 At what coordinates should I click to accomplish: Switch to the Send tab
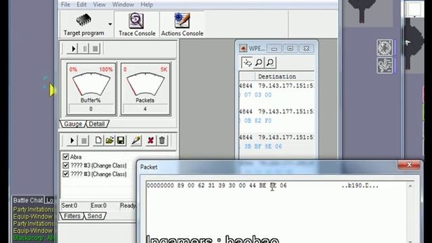click(x=94, y=216)
